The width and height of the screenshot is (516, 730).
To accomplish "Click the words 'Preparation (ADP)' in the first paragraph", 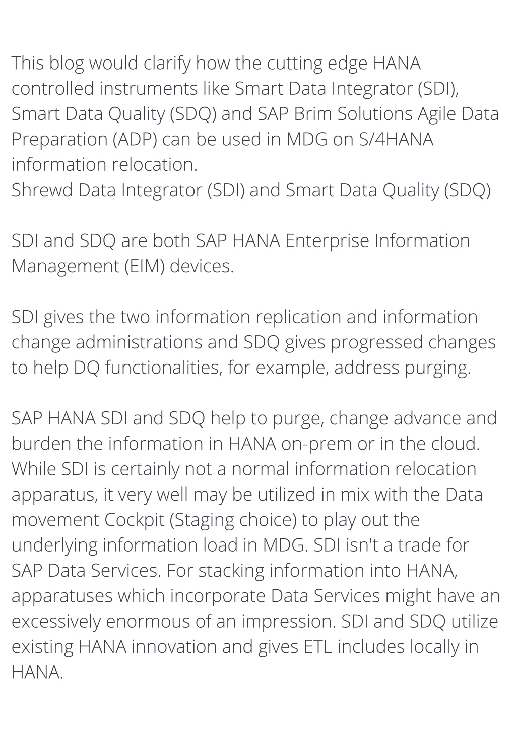I will coord(84,139).
